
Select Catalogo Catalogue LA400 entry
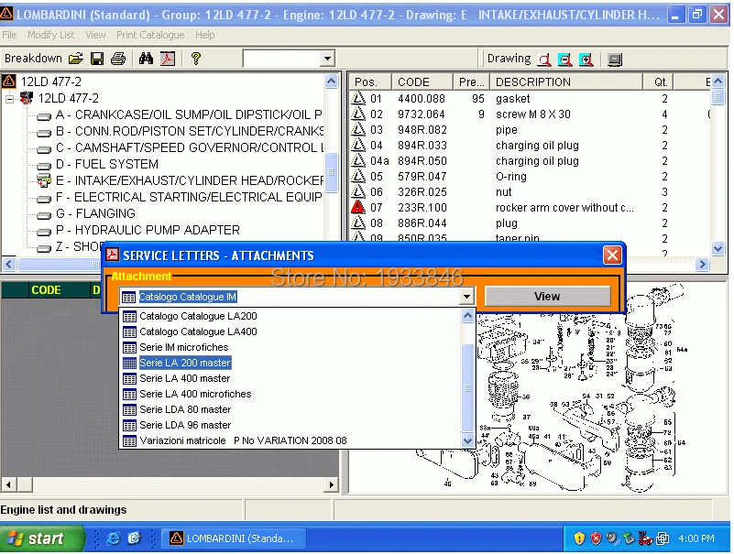pyautogui.click(x=198, y=331)
